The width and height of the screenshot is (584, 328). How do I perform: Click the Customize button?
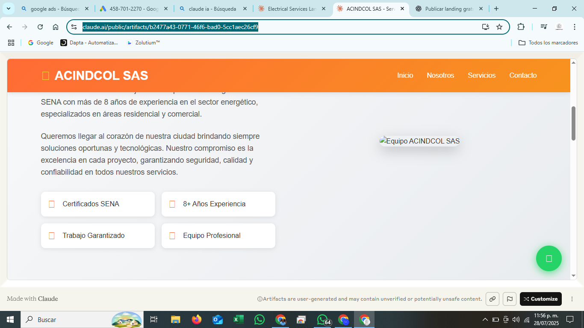[x=541, y=299]
